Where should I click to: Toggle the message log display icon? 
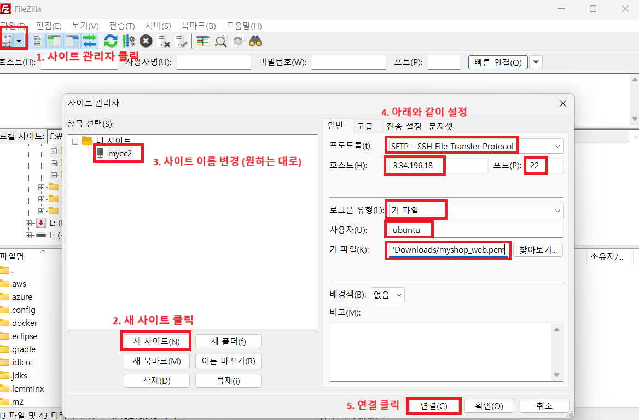point(38,41)
